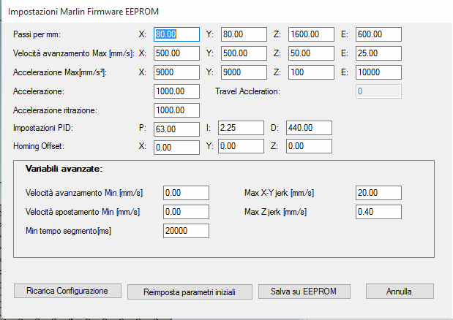This screenshot has width=453, height=320.
Task: Click the Min tempo segmento[ms] label
Action: [69, 231]
